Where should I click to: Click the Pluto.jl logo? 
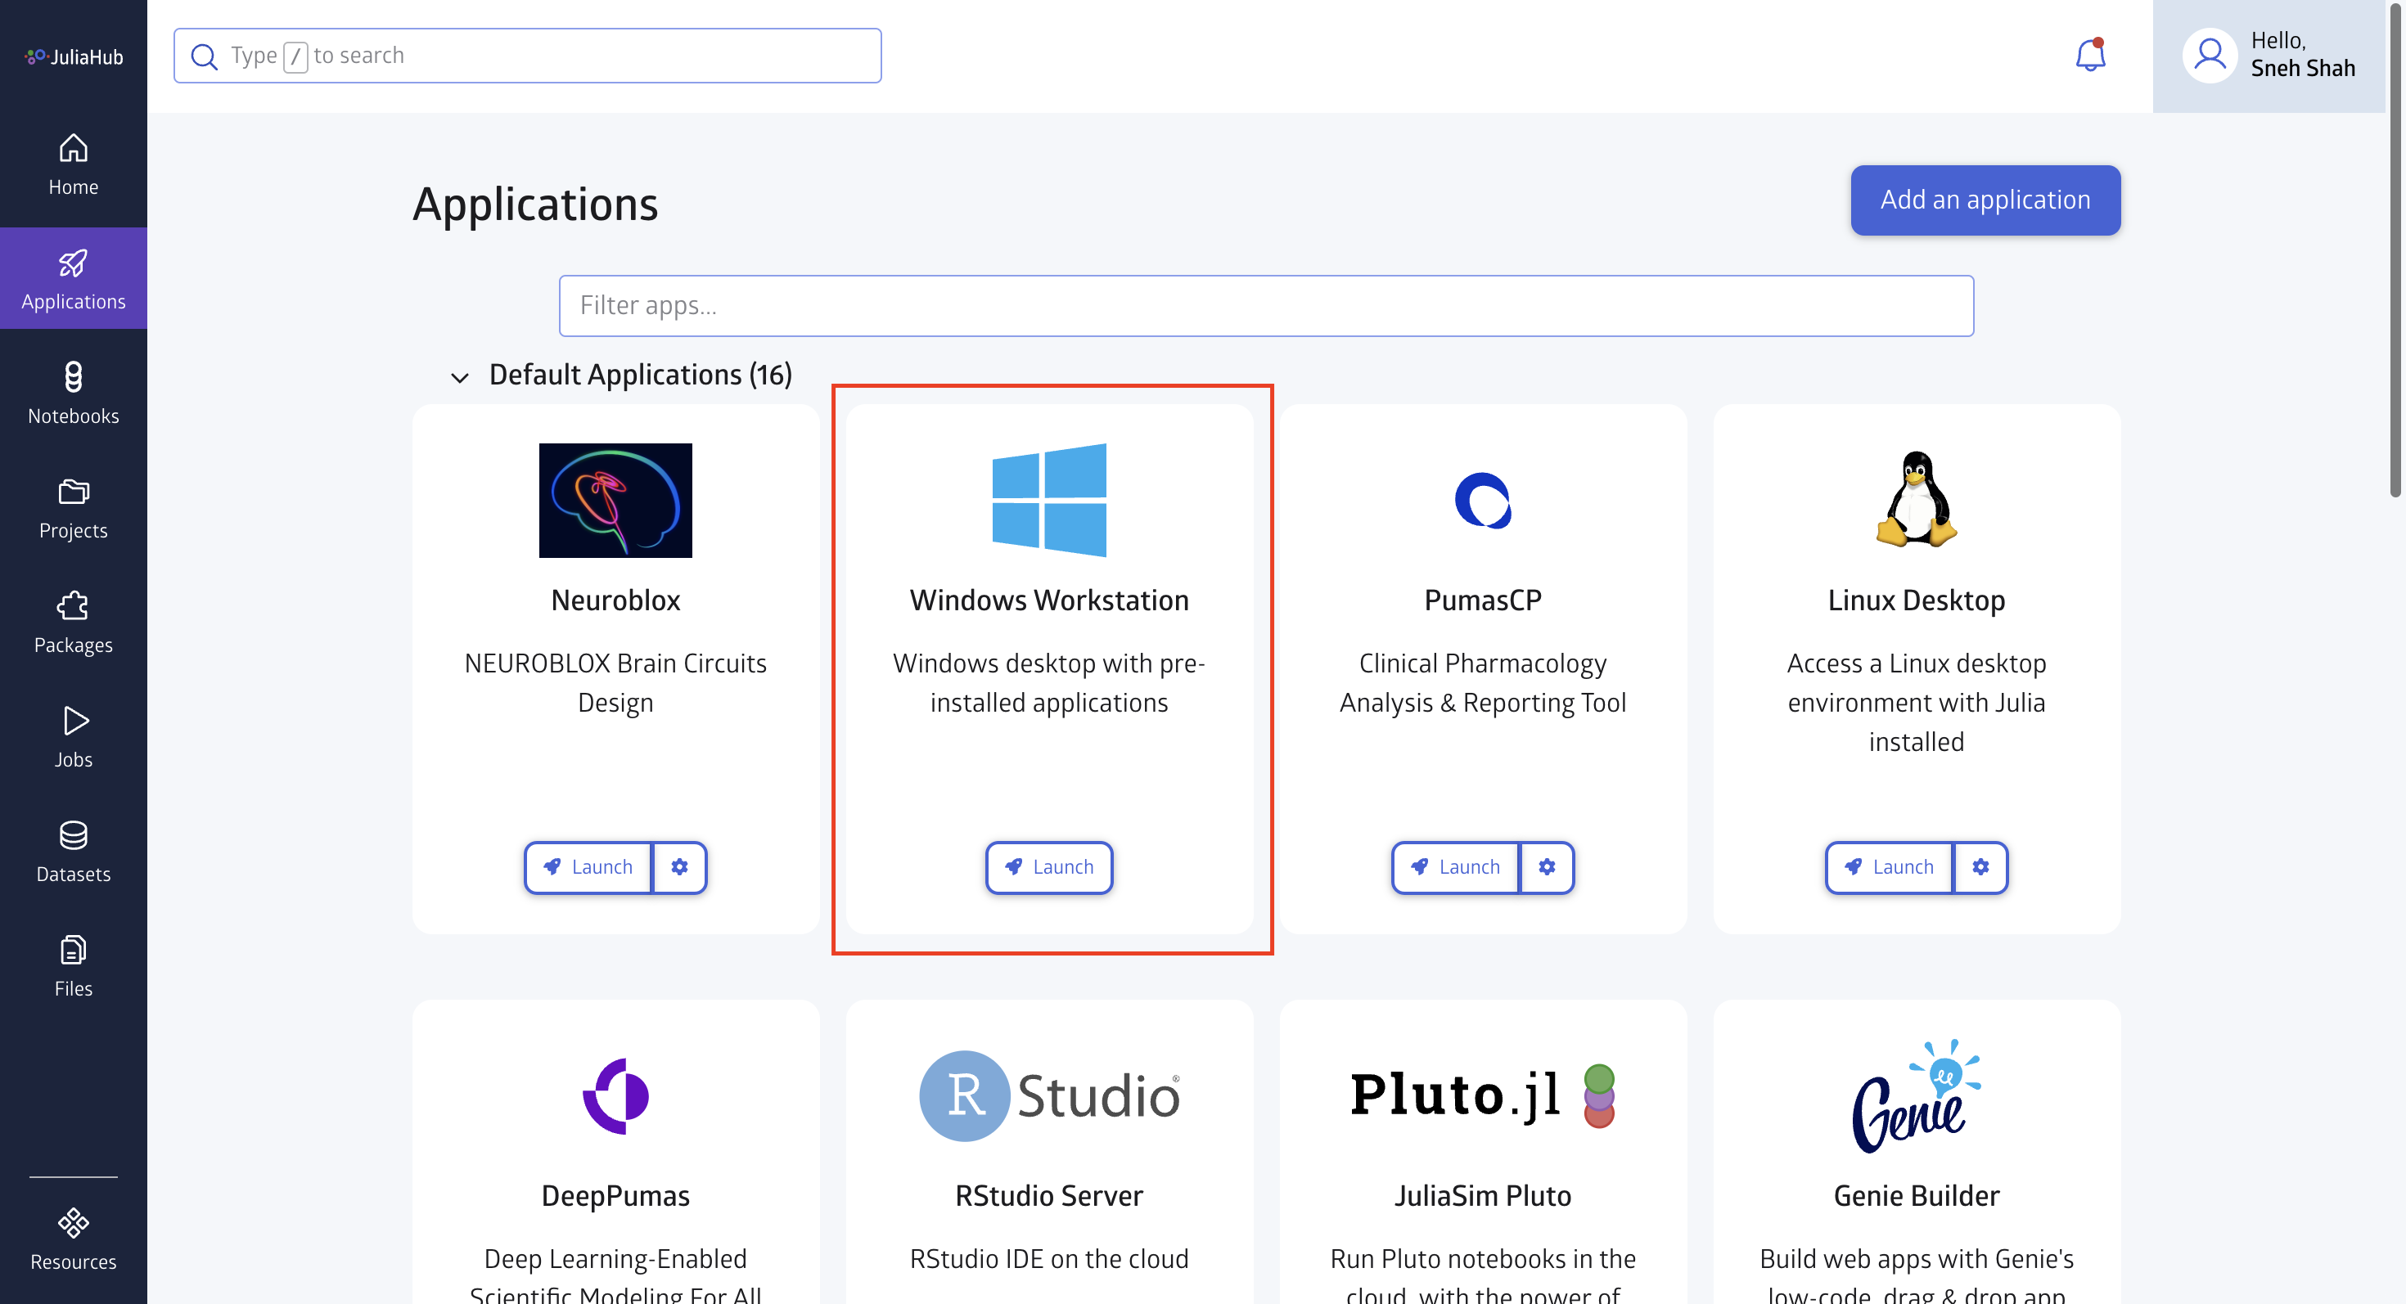1483,1096
